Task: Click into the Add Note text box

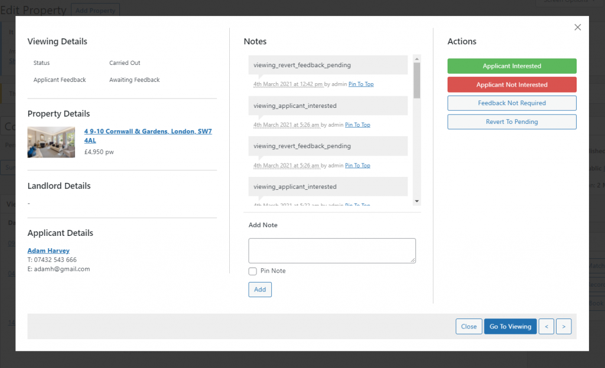Action: click(331, 251)
